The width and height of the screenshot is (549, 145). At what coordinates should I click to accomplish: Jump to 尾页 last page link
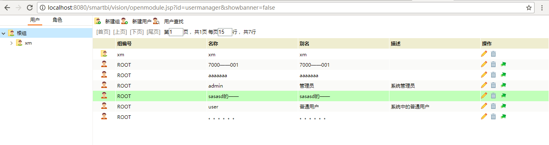154,32
